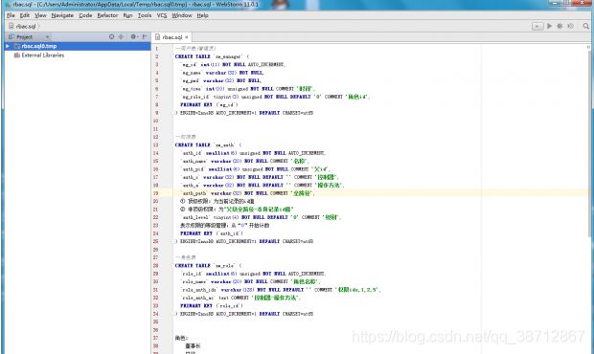This screenshot has height=354, width=594.
Task: Click collapse all icon in Project panel
Action: pos(121,36)
